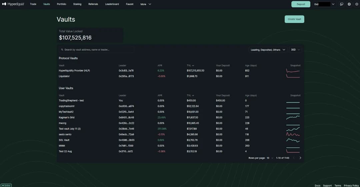Open the Terms link

(338, 186)
